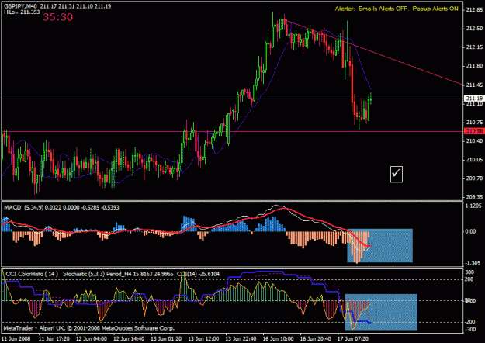Click the yellow Alerter status text
Viewport: 485px width, 343px height.
pos(397,9)
